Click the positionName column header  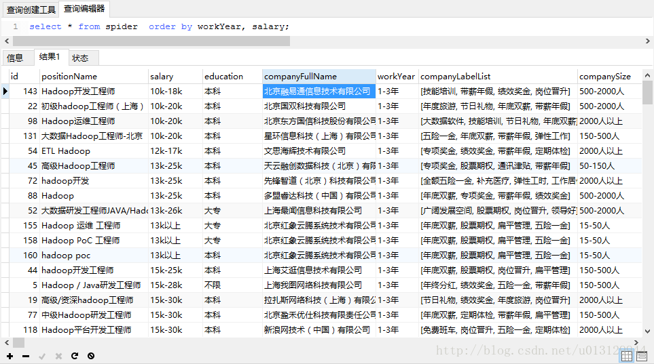94,76
